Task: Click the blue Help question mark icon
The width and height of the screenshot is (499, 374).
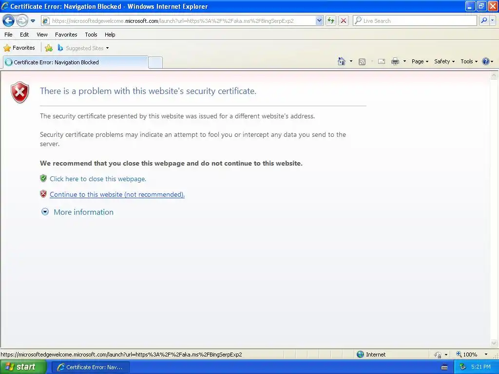Action: pyautogui.click(x=486, y=61)
